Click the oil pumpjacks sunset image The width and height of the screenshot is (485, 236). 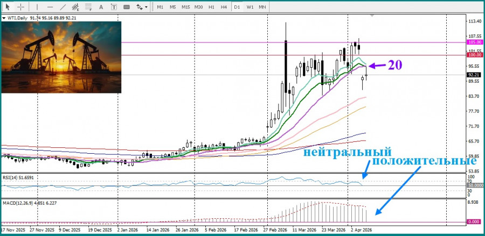pos(61,57)
